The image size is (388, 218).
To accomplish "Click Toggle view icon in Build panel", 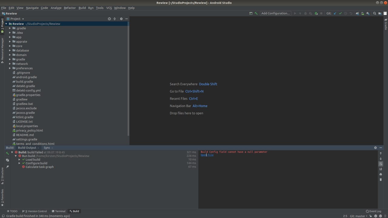I will pos(8,160).
